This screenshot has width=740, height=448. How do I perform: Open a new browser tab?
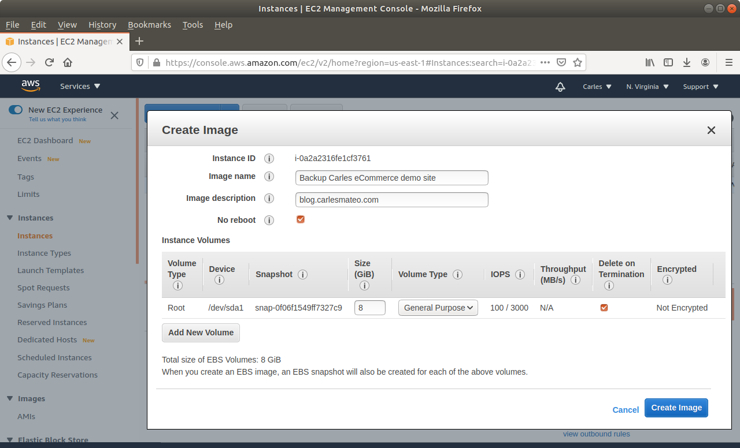(x=139, y=41)
